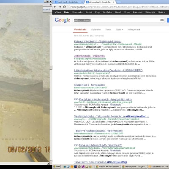Open Play in the black Google bar

click(97, 12)
